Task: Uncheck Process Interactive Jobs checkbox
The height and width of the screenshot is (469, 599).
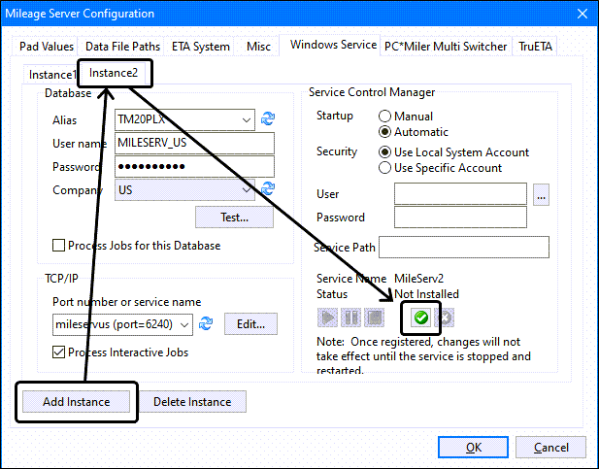Action: click(x=60, y=352)
